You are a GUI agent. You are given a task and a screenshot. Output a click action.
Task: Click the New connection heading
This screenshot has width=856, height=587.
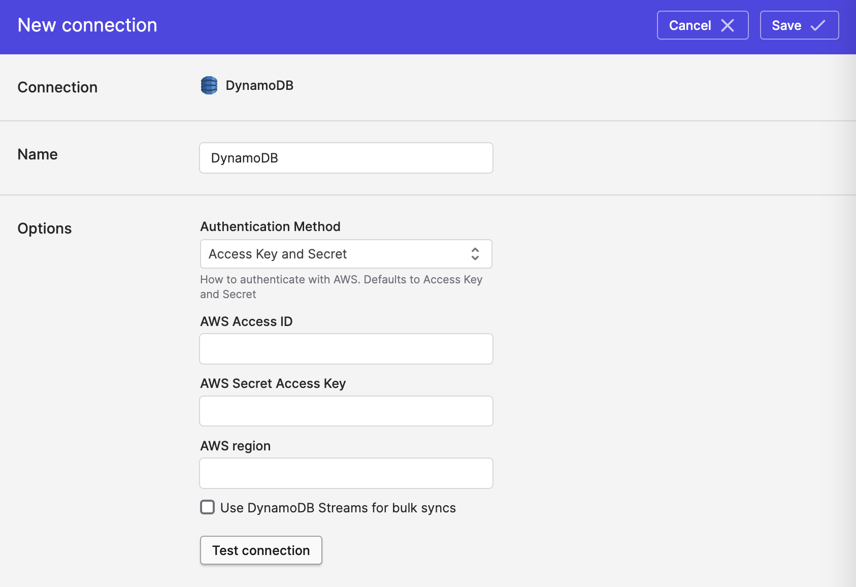(x=87, y=25)
